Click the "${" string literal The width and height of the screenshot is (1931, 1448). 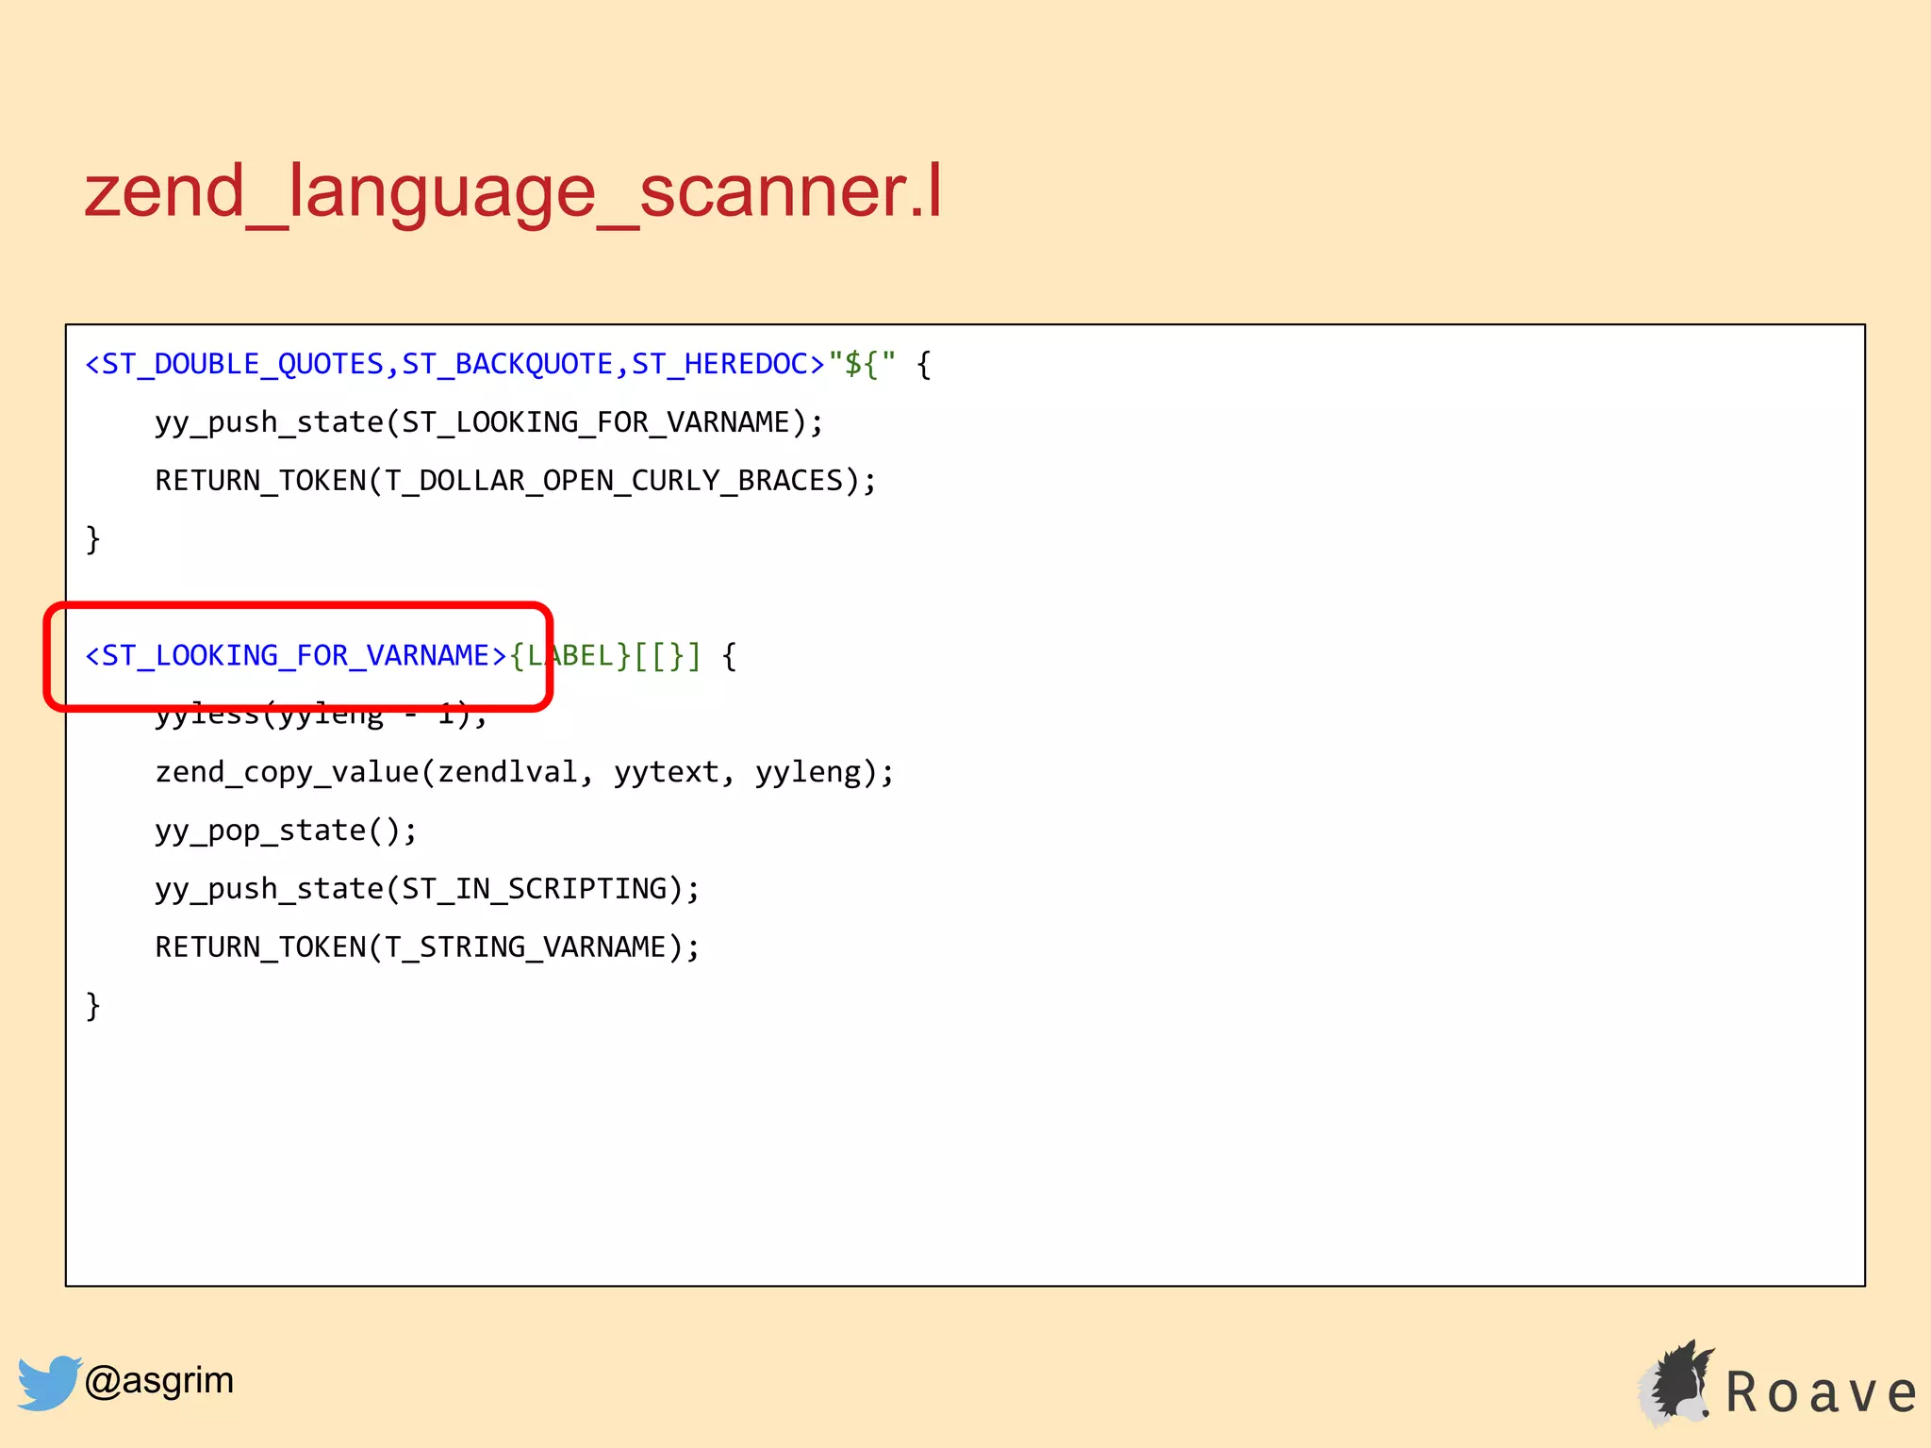coord(862,364)
